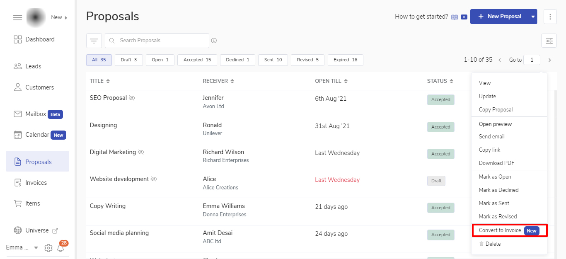566x259 pixels.
Task: Select Convert to Invoice menu option
Action: coord(500,230)
